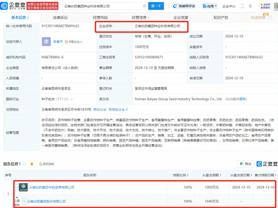Click the 云南白药集团中药资源 shareholder logo

click(23, 187)
